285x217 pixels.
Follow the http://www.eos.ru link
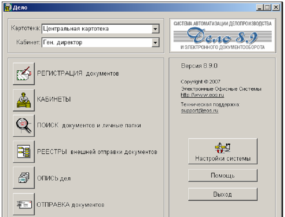click(202, 95)
